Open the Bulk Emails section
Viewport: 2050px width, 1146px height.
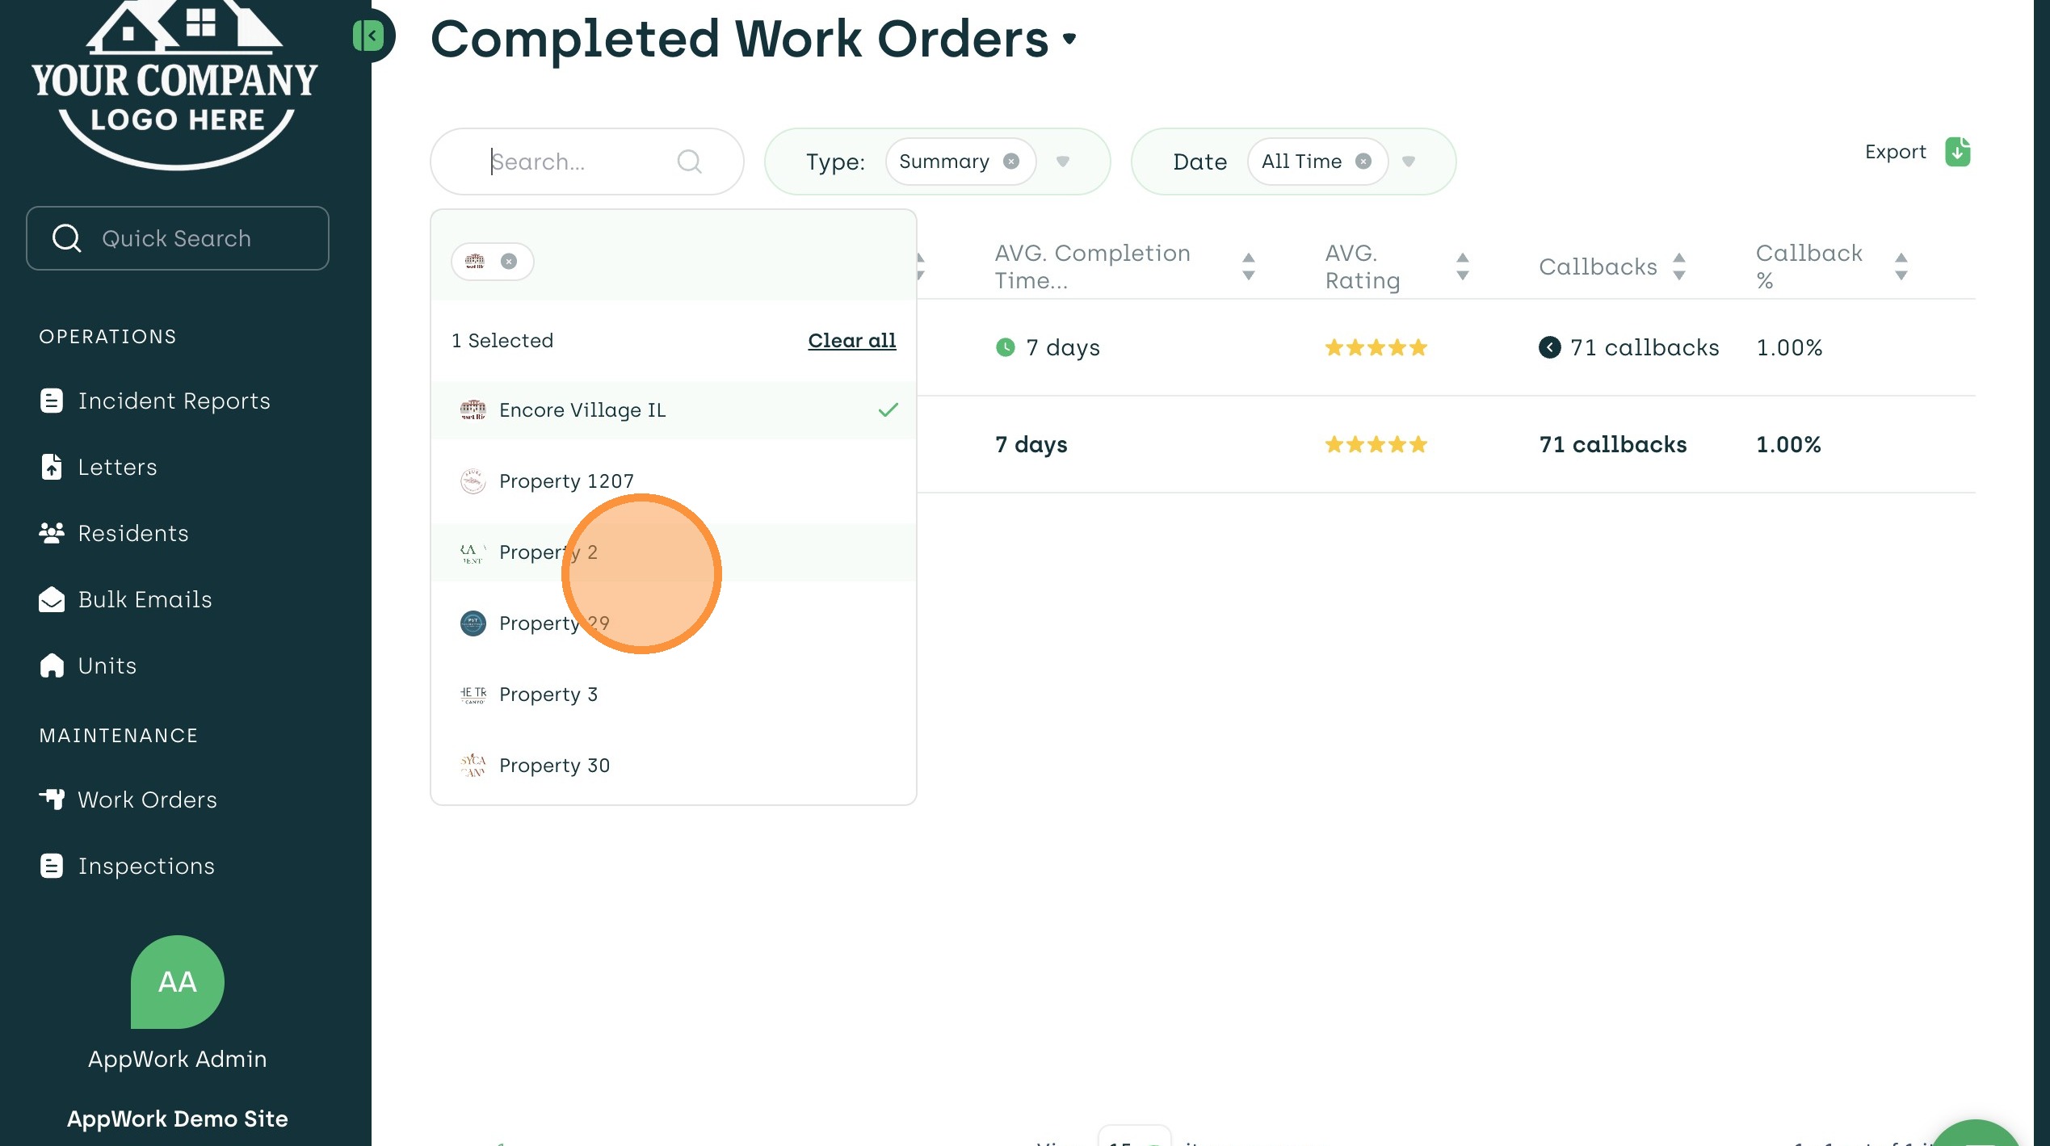[x=145, y=599]
